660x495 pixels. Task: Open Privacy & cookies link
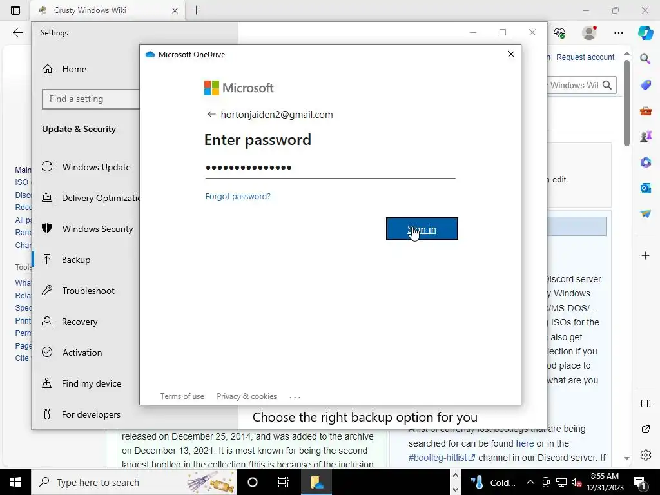click(247, 396)
